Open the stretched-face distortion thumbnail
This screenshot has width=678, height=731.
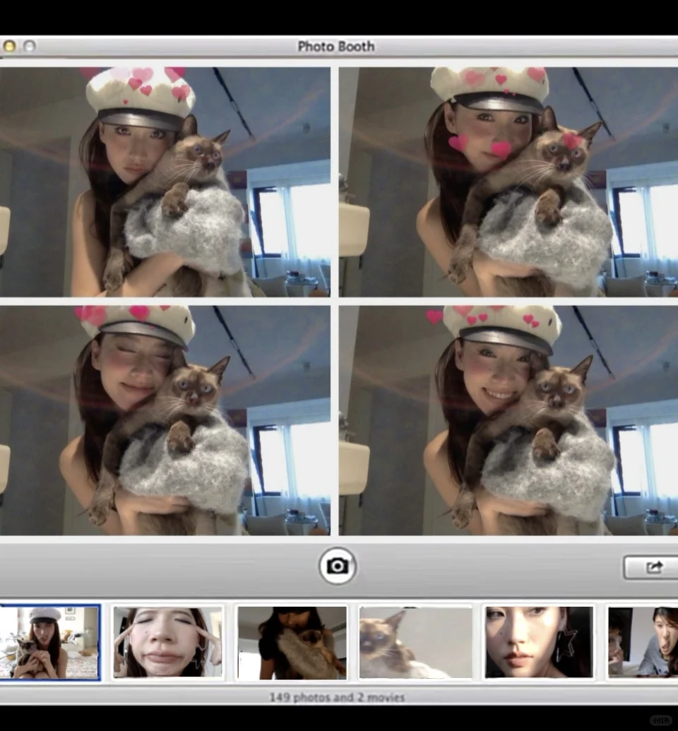click(168, 642)
